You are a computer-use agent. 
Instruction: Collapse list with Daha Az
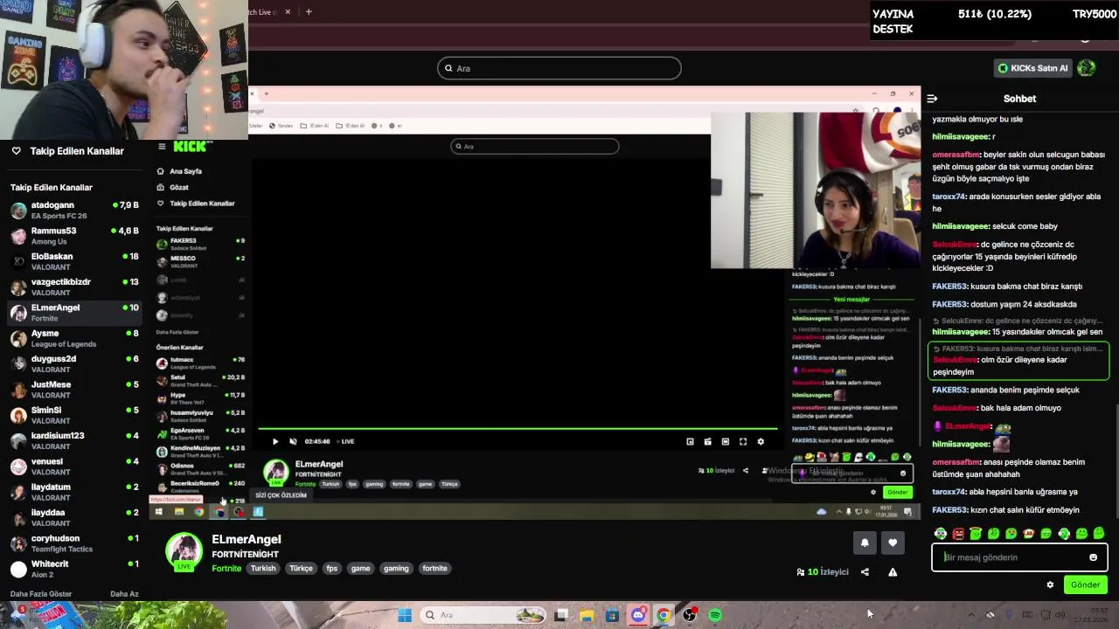pos(124,594)
